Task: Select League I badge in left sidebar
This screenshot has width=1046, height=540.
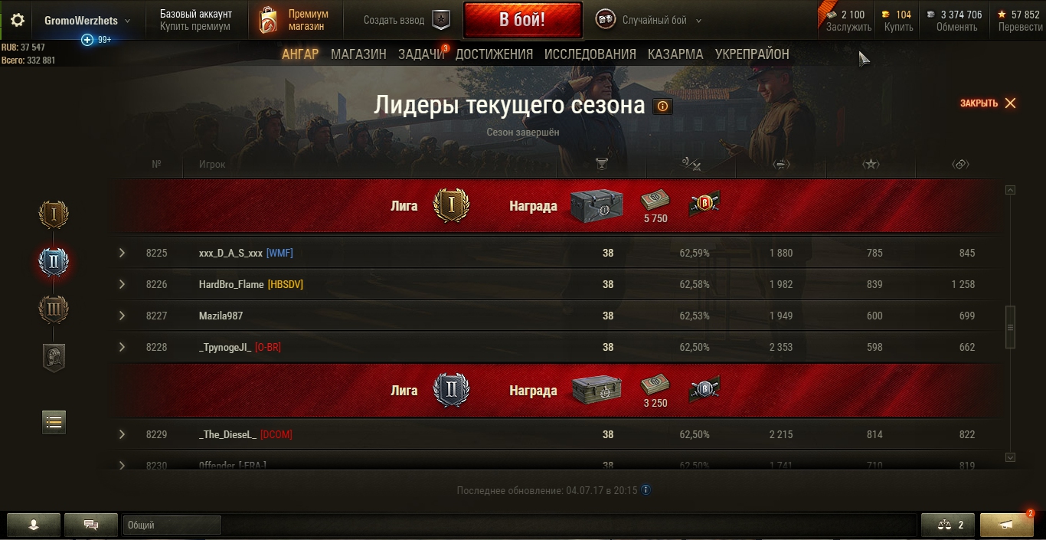Action: [54, 214]
